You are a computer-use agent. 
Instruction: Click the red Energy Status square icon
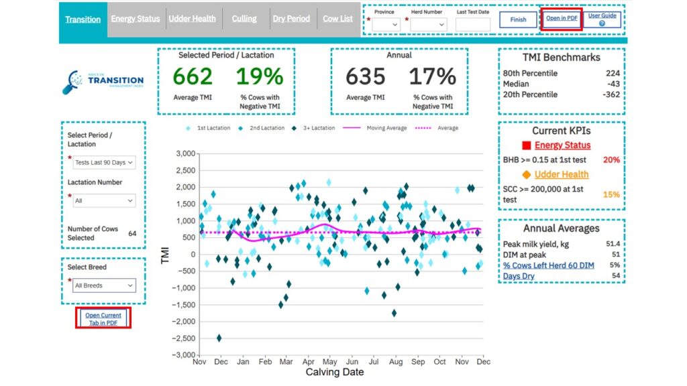527,145
